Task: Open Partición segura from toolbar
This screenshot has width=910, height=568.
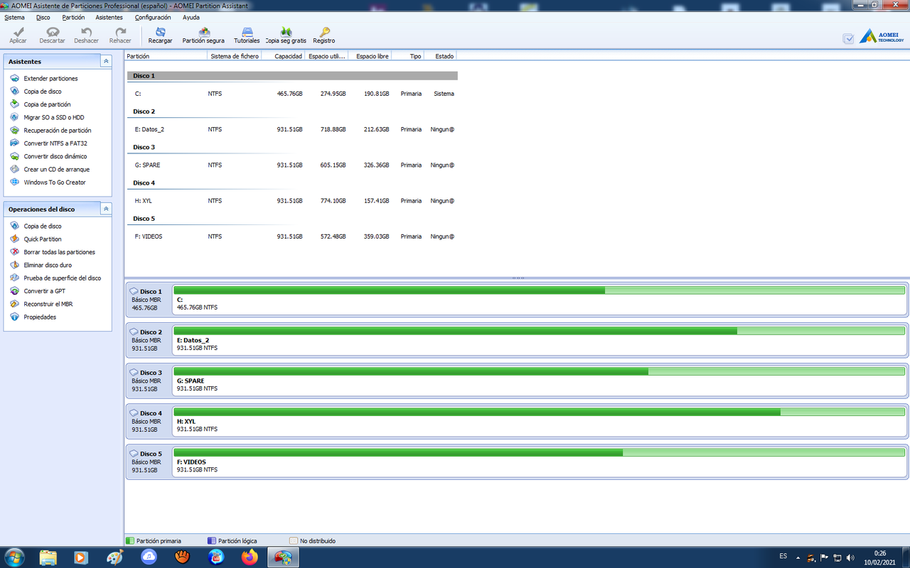Action: [x=203, y=35]
